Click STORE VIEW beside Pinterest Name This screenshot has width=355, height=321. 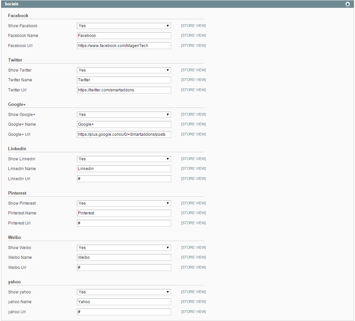pyautogui.click(x=193, y=213)
